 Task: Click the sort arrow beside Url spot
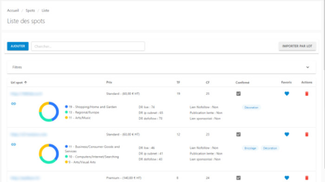point(26,82)
